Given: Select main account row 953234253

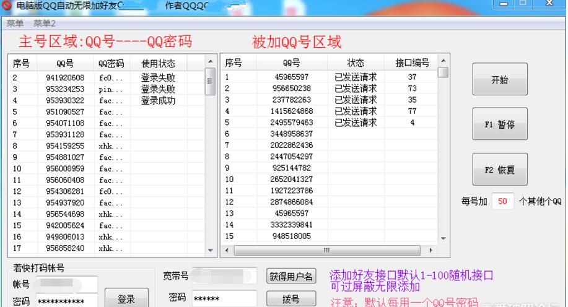Looking at the screenshot, I should [107, 89].
